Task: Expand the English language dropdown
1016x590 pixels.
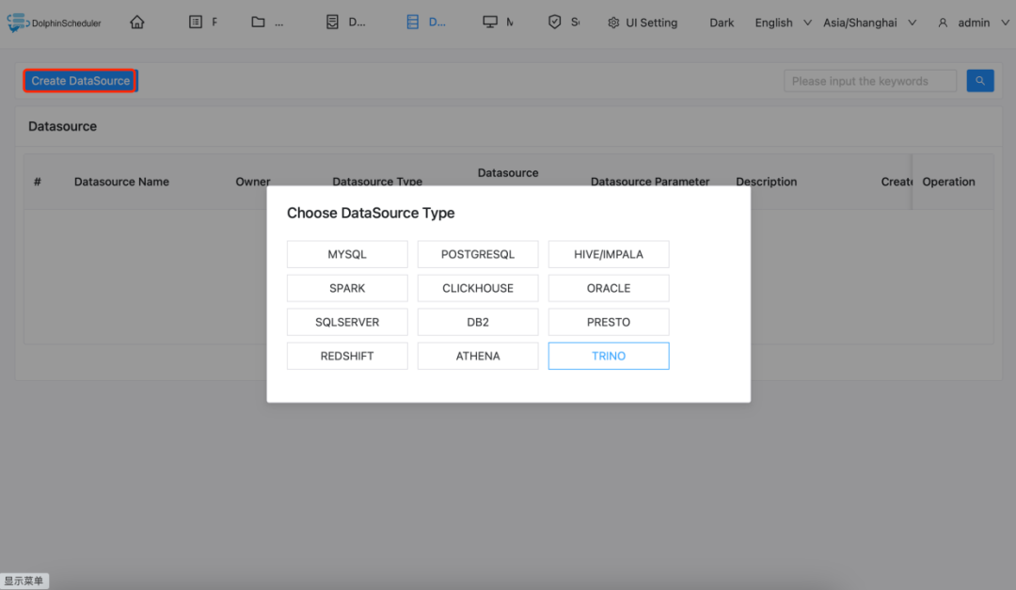Action: [x=782, y=23]
